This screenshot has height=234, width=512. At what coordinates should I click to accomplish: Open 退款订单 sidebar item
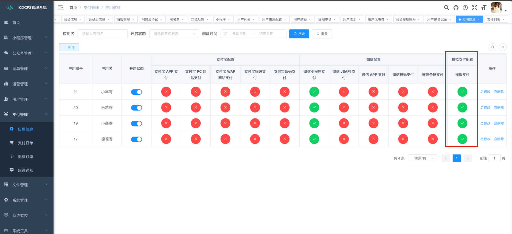point(27,157)
